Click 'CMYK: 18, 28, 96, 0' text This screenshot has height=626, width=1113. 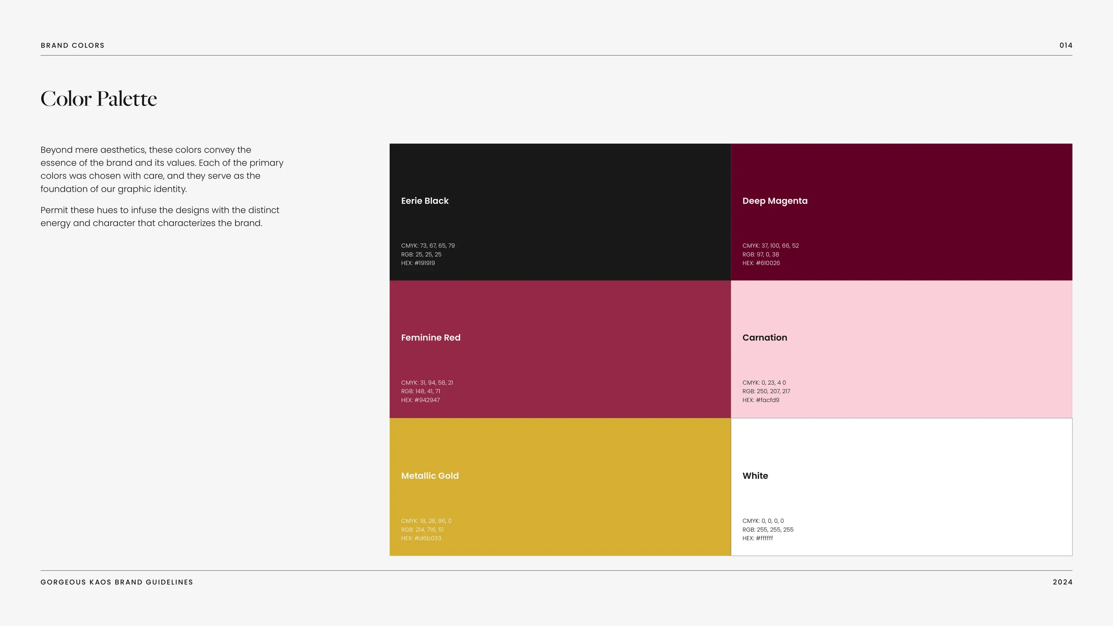[x=426, y=521]
